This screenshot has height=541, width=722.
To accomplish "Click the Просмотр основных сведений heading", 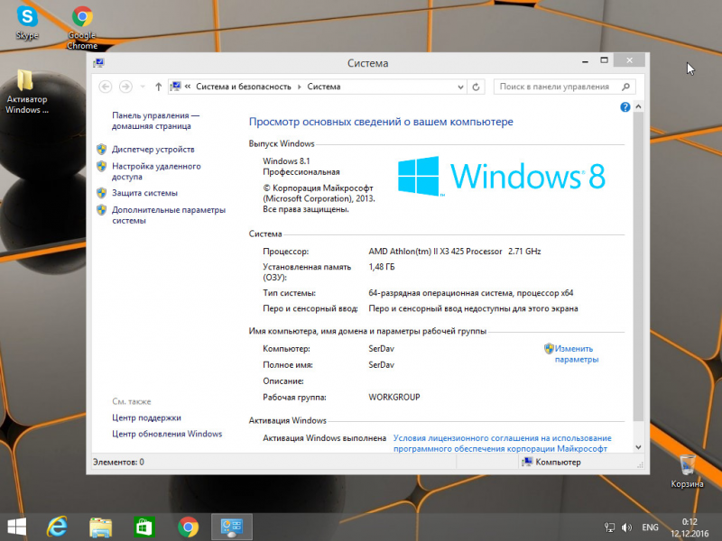I will click(x=381, y=122).
